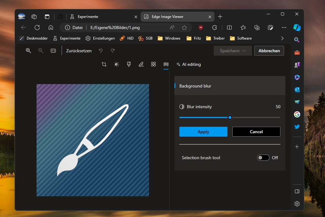Open AI editing tab
The image size is (325, 217).
click(189, 64)
